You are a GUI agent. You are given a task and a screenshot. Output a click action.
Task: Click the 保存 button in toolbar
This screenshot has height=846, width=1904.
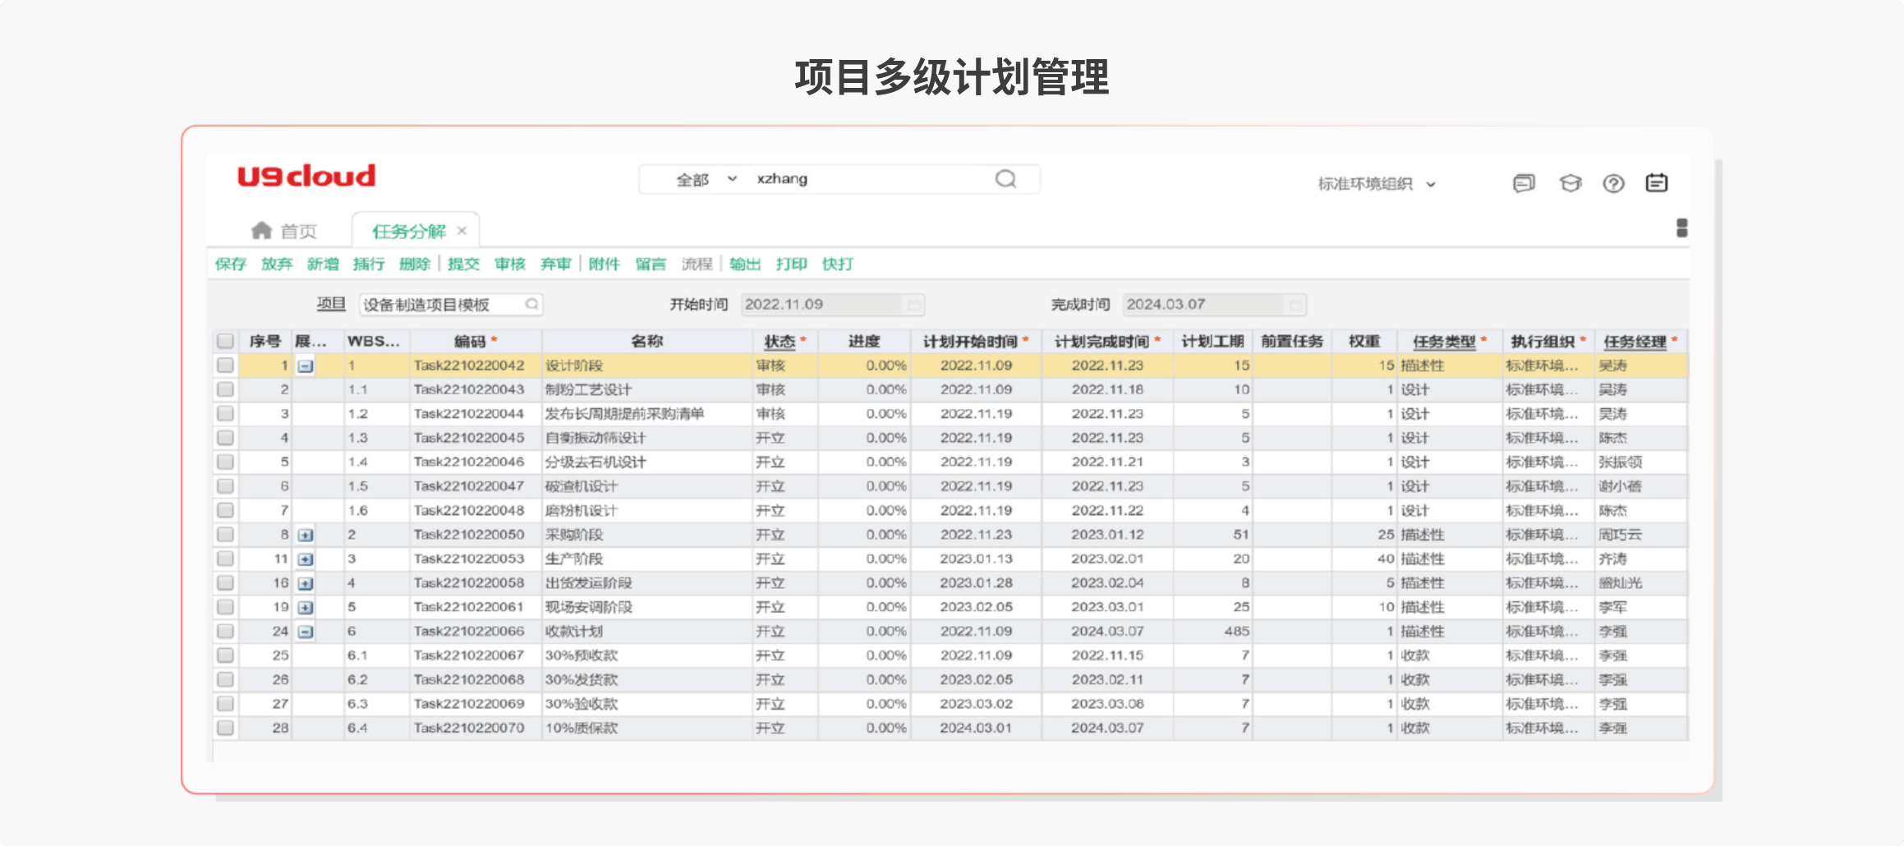tap(230, 264)
